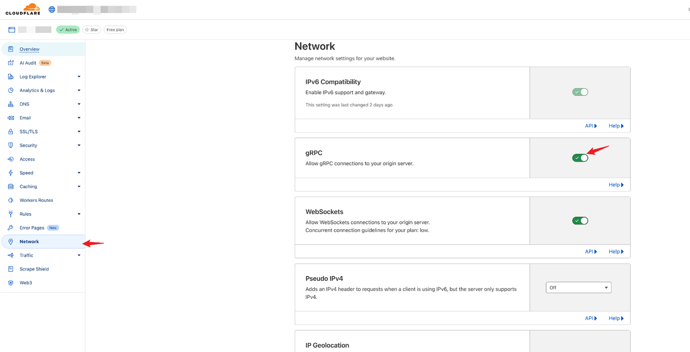Star this website
The width and height of the screenshot is (690, 352).
coord(91,29)
